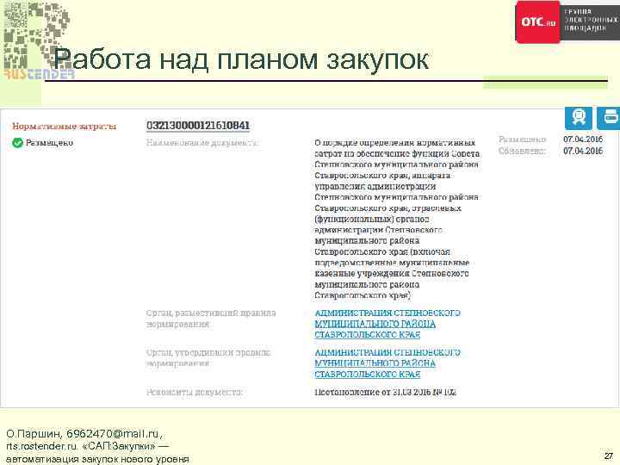Viewport: 620px width, 465px height.
Task: Select the slide title Работа над планом закупок
Action: coord(241,59)
